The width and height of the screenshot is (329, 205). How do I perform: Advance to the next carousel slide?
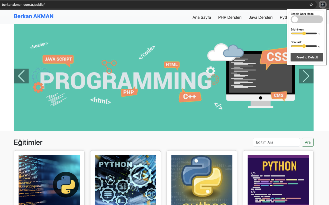point(306,76)
